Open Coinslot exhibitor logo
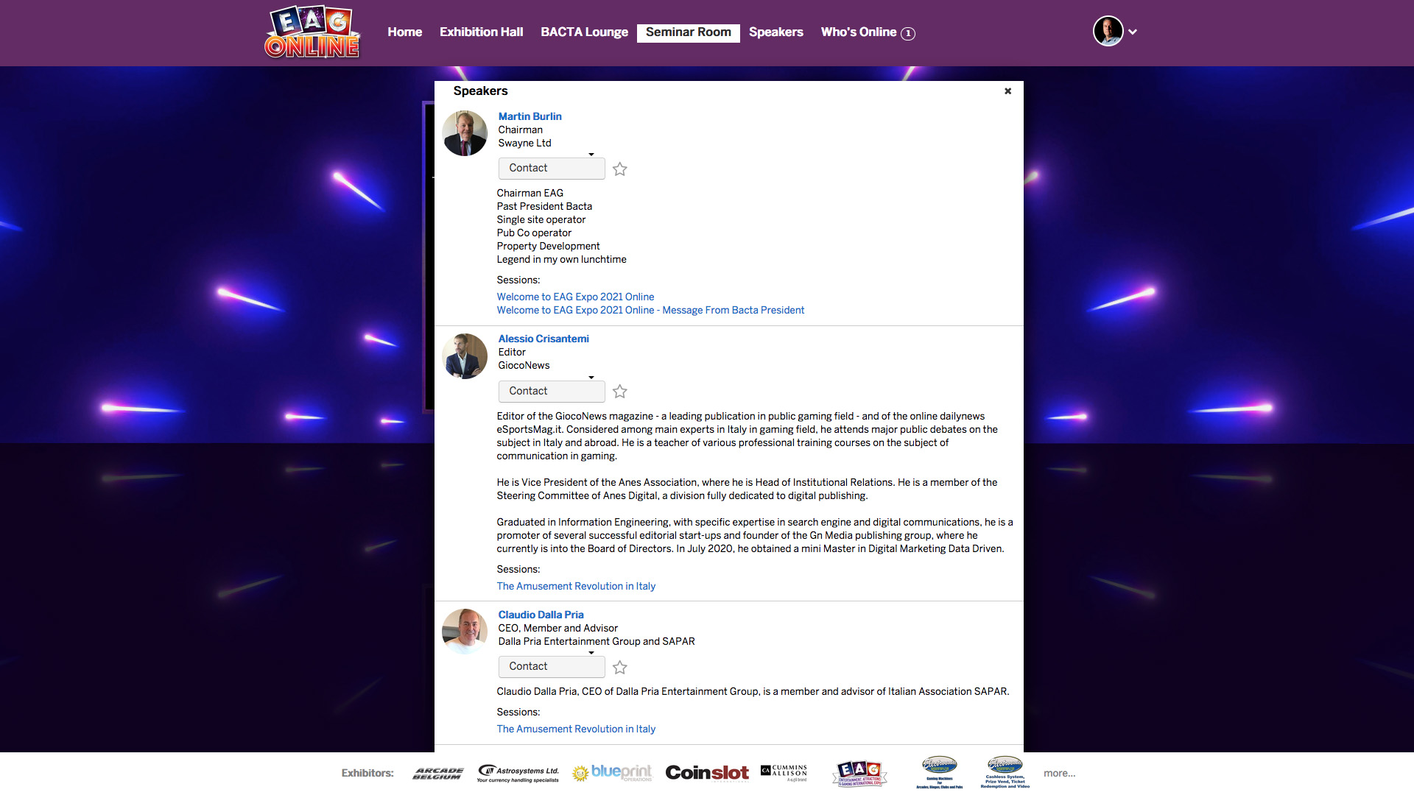The width and height of the screenshot is (1414, 795). [x=707, y=773]
